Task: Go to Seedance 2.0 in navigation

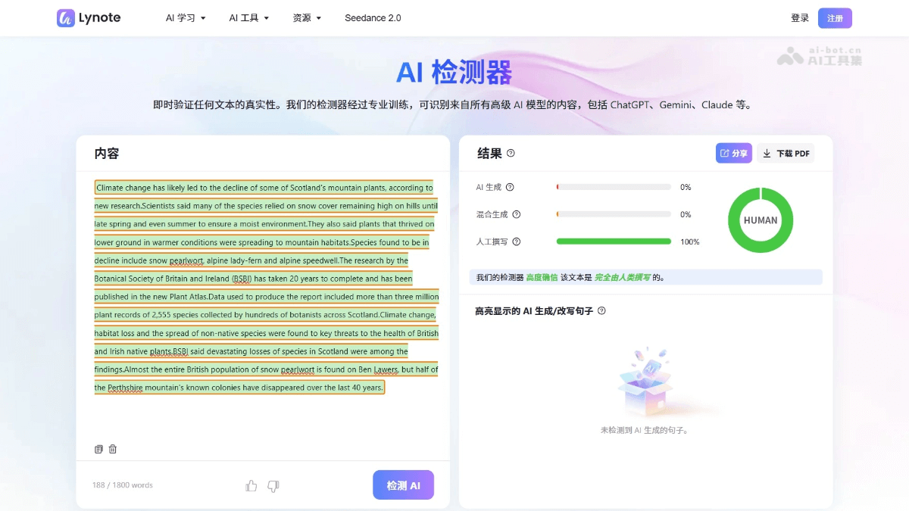Action: pos(373,18)
